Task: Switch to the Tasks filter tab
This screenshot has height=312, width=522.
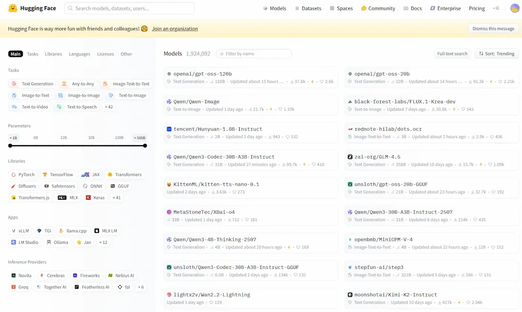Action: (x=33, y=54)
